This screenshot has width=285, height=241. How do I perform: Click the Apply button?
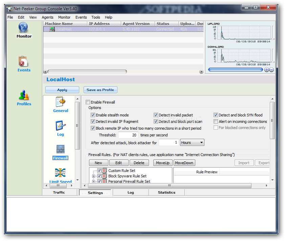[x=62, y=90]
